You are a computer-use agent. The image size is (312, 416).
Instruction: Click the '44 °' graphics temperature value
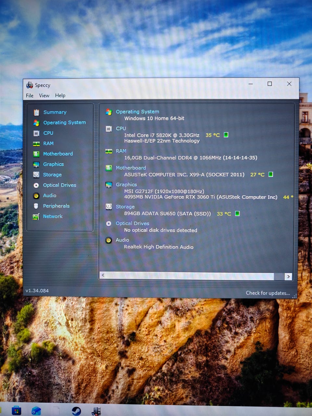(x=288, y=197)
